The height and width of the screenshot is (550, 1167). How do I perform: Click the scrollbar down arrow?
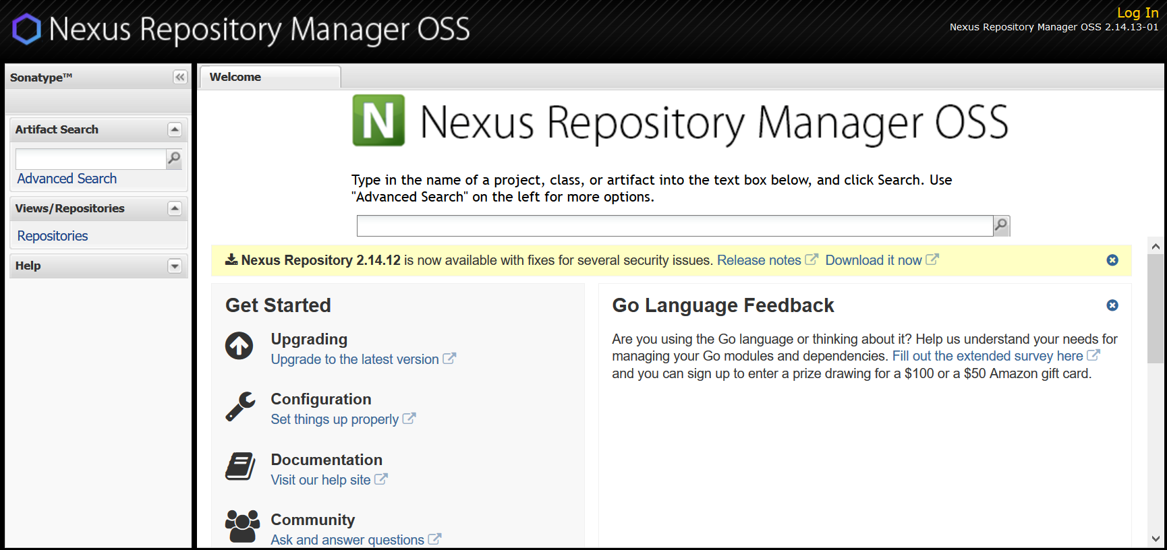(x=1156, y=539)
